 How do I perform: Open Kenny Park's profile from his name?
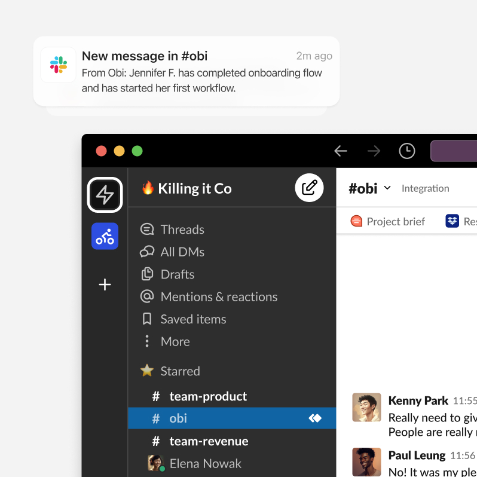click(x=418, y=400)
